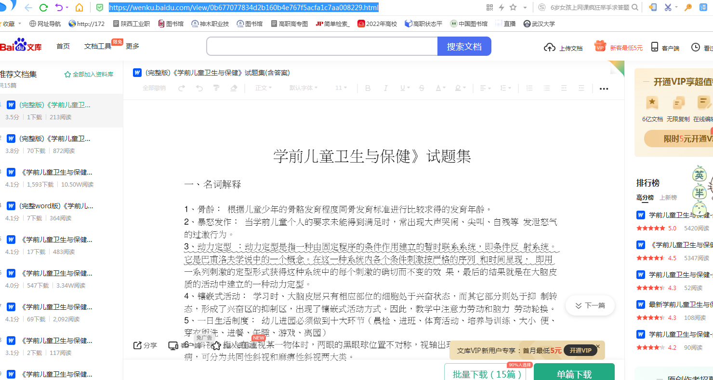Click the 单篇下载 download button
The height and width of the screenshot is (380, 713).
pyautogui.click(x=574, y=374)
